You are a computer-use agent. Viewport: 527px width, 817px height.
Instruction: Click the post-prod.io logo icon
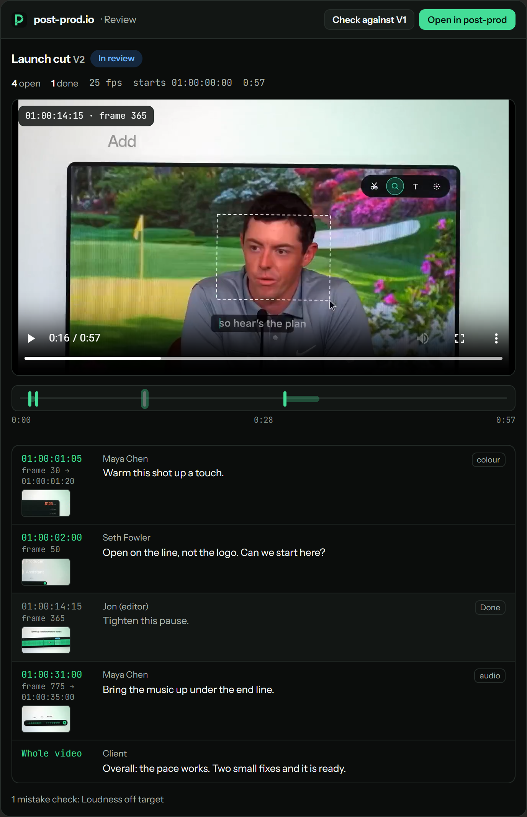click(x=19, y=20)
